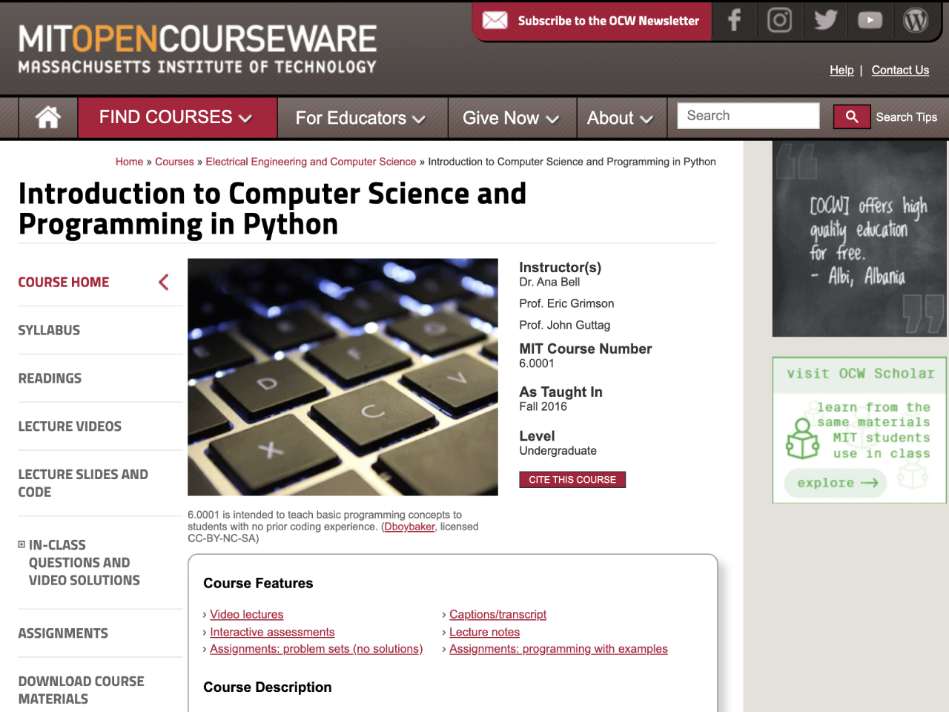Open the Give Now dropdown menu
This screenshot has height=712, width=949.
pyautogui.click(x=511, y=118)
